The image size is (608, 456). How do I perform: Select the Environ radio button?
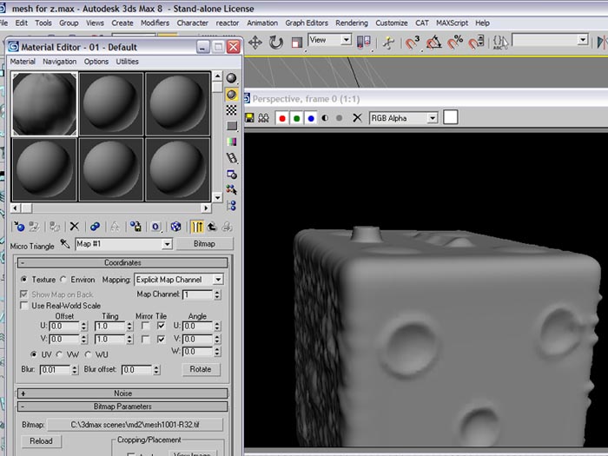coord(63,279)
